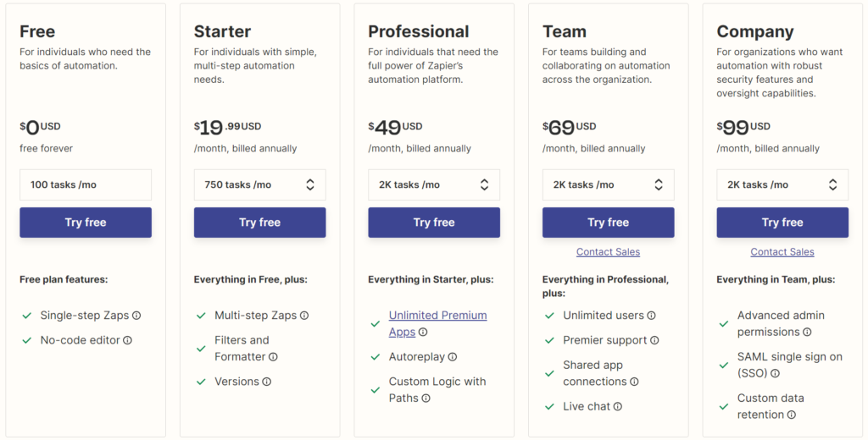Click info icon next to Single-step Zaps
The image size is (868, 440).
pos(136,316)
